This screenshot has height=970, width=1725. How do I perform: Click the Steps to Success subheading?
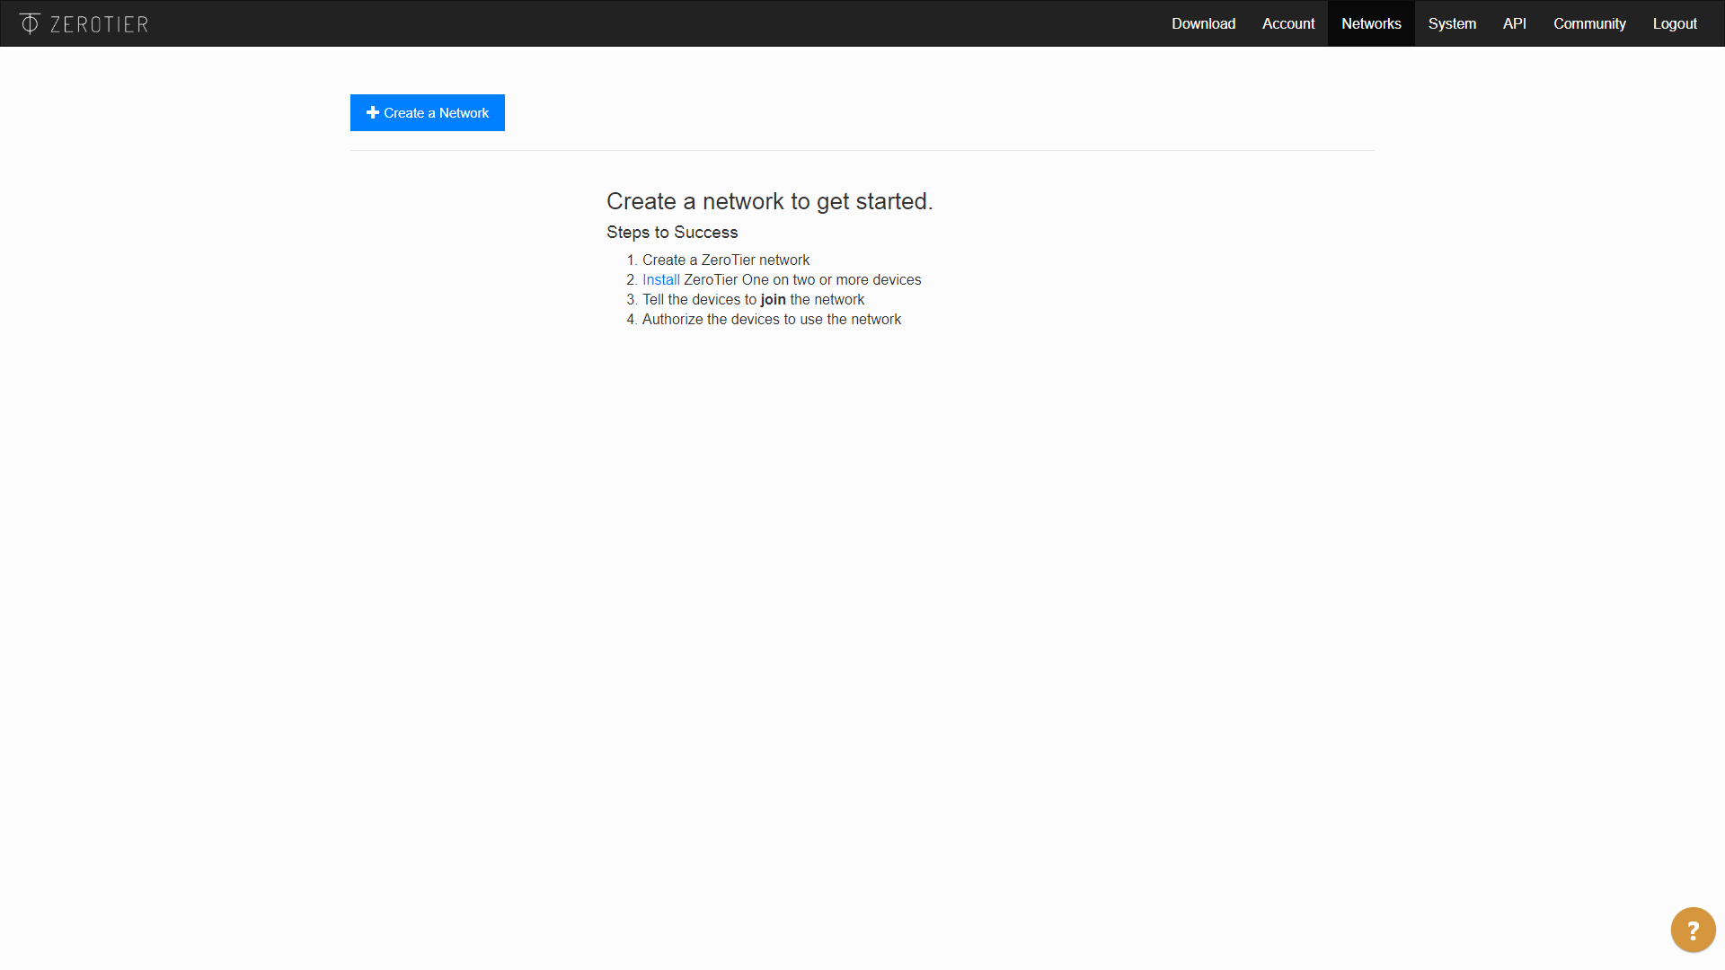click(x=672, y=232)
